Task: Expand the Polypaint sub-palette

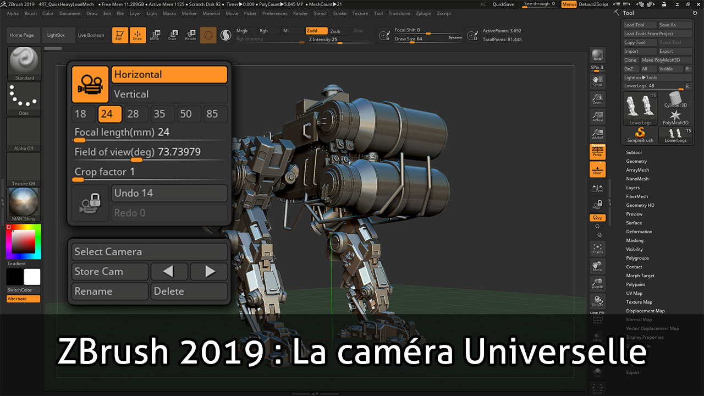Action: (x=635, y=284)
